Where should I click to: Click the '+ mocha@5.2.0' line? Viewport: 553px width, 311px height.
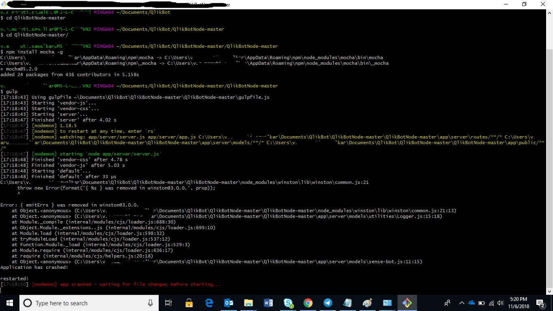(x=19, y=69)
